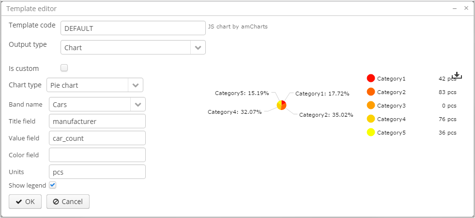Expand the Band name dropdown arrow
Image resolution: width=475 pixels, height=218 pixels.
point(138,104)
